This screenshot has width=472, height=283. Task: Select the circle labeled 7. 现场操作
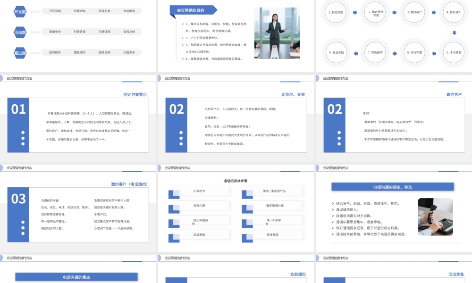tap(375, 52)
